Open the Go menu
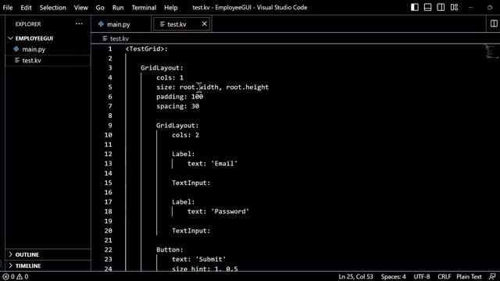 100,7
